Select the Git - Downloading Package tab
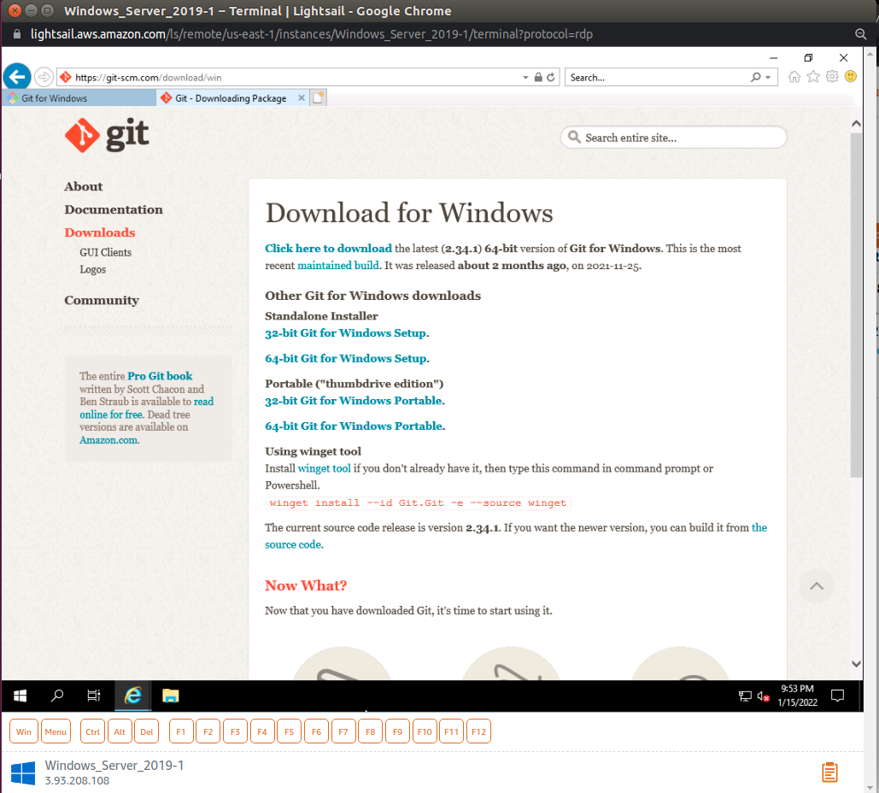The width and height of the screenshot is (879, 793). [231, 98]
